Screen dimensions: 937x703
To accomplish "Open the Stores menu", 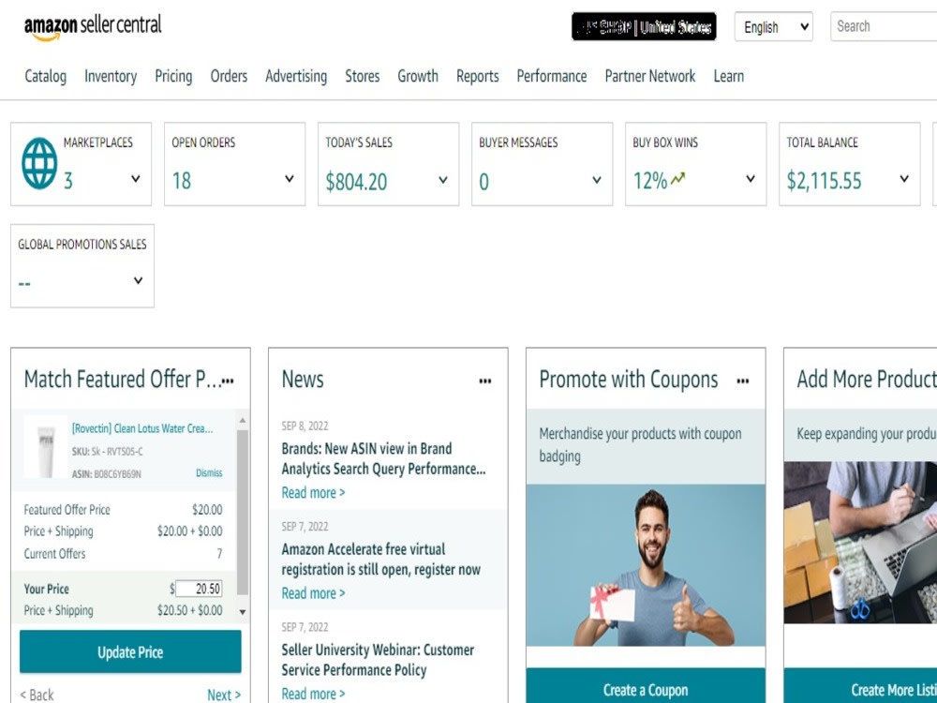I will click(362, 77).
